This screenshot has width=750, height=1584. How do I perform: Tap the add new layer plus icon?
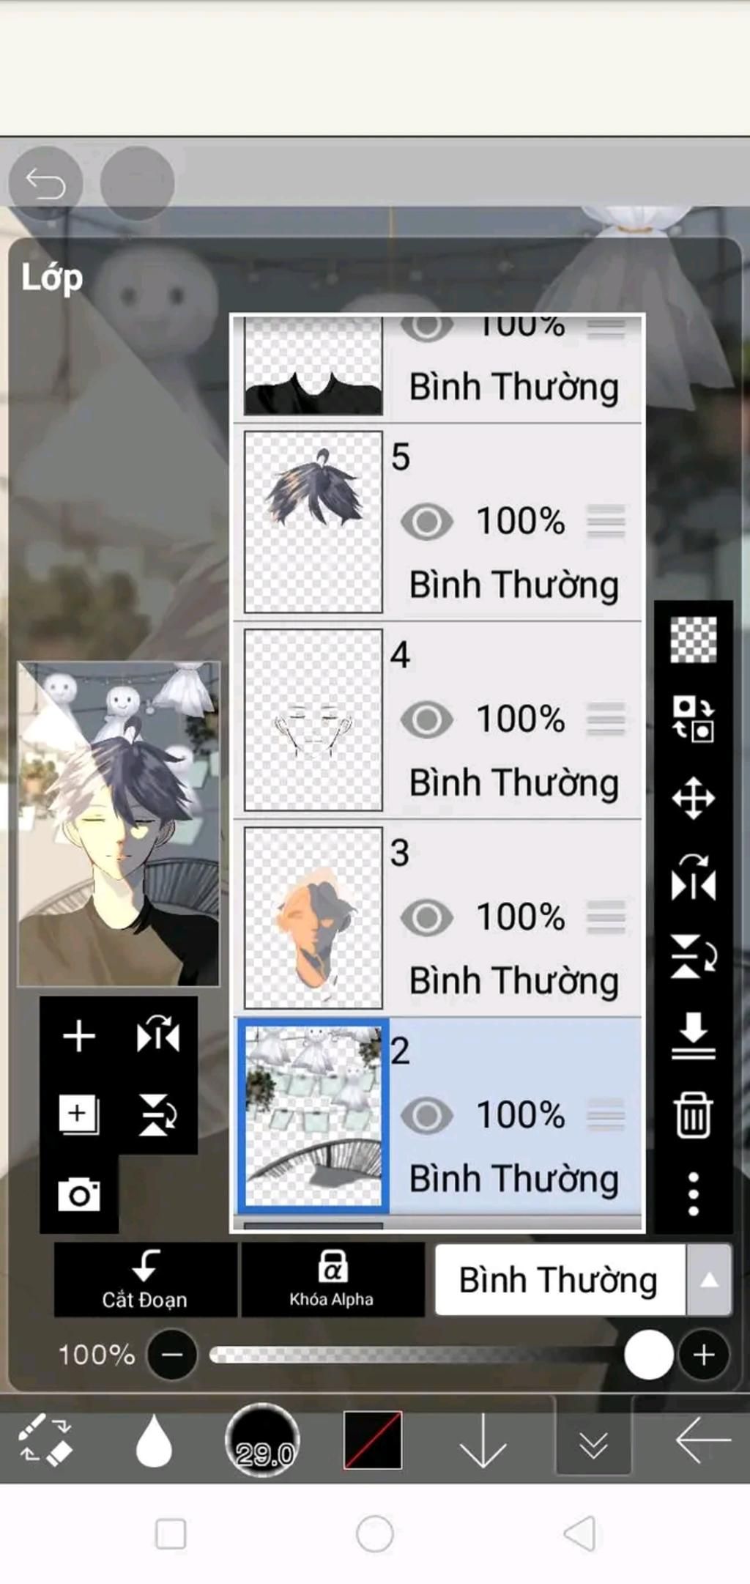click(x=79, y=1036)
